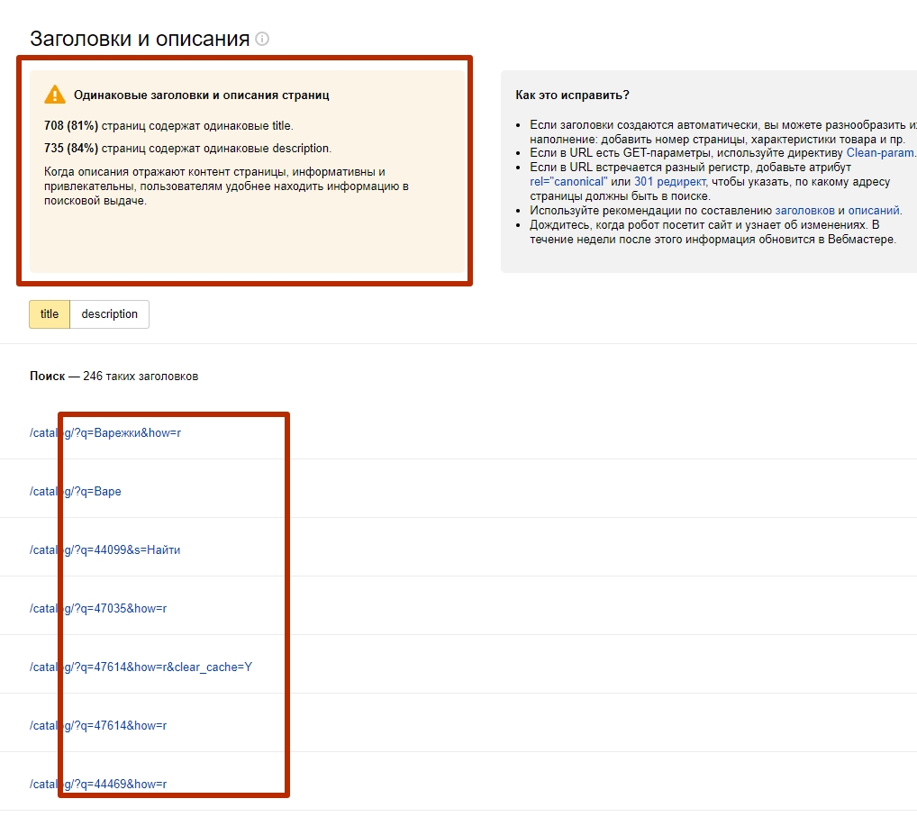Open the URL with q=44099&s=Найти

click(104, 549)
